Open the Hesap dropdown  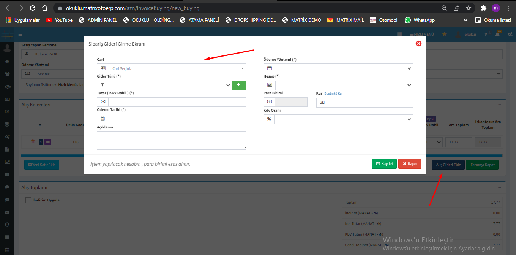click(344, 85)
